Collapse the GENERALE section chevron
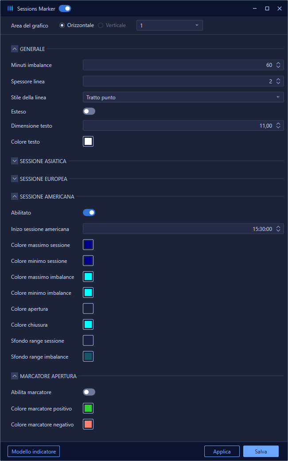This screenshot has width=288, height=461. pos(15,49)
